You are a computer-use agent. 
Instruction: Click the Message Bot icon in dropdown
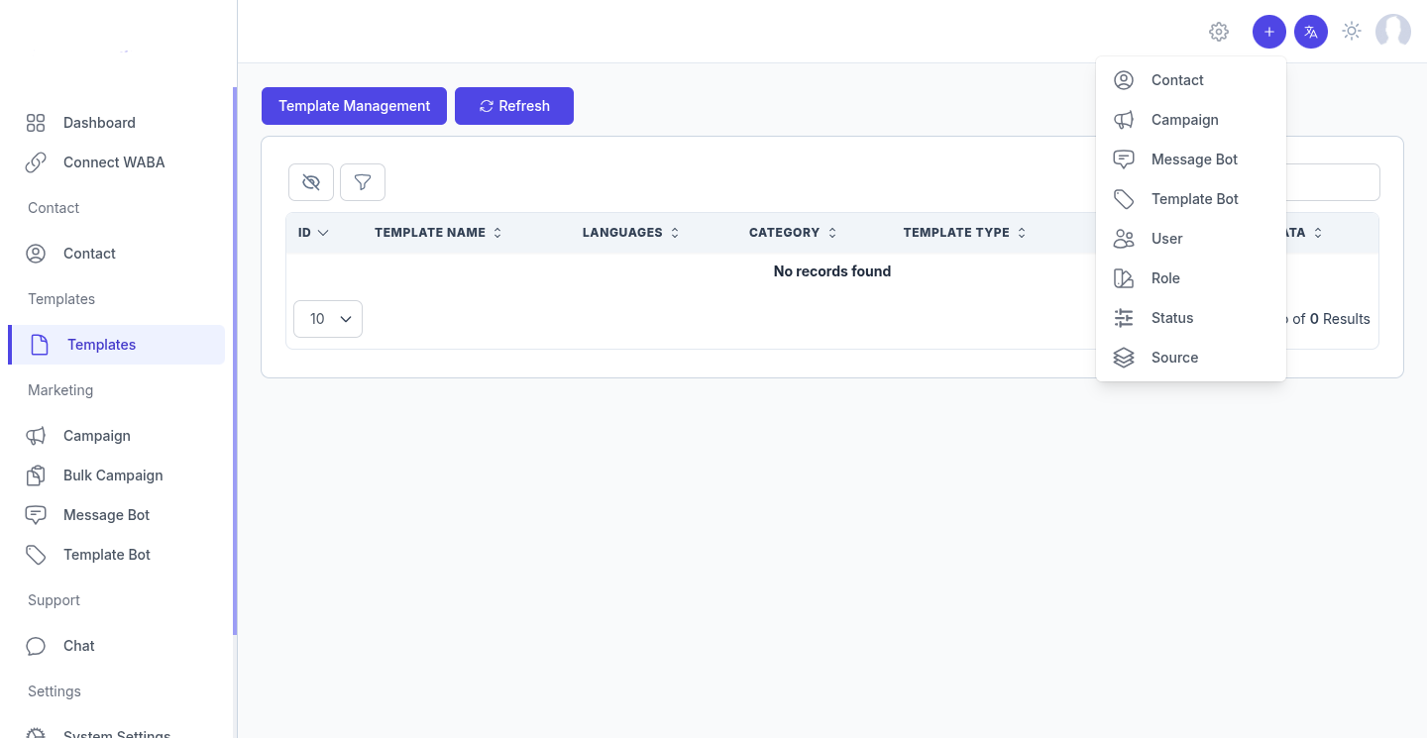pyautogui.click(x=1124, y=159)
